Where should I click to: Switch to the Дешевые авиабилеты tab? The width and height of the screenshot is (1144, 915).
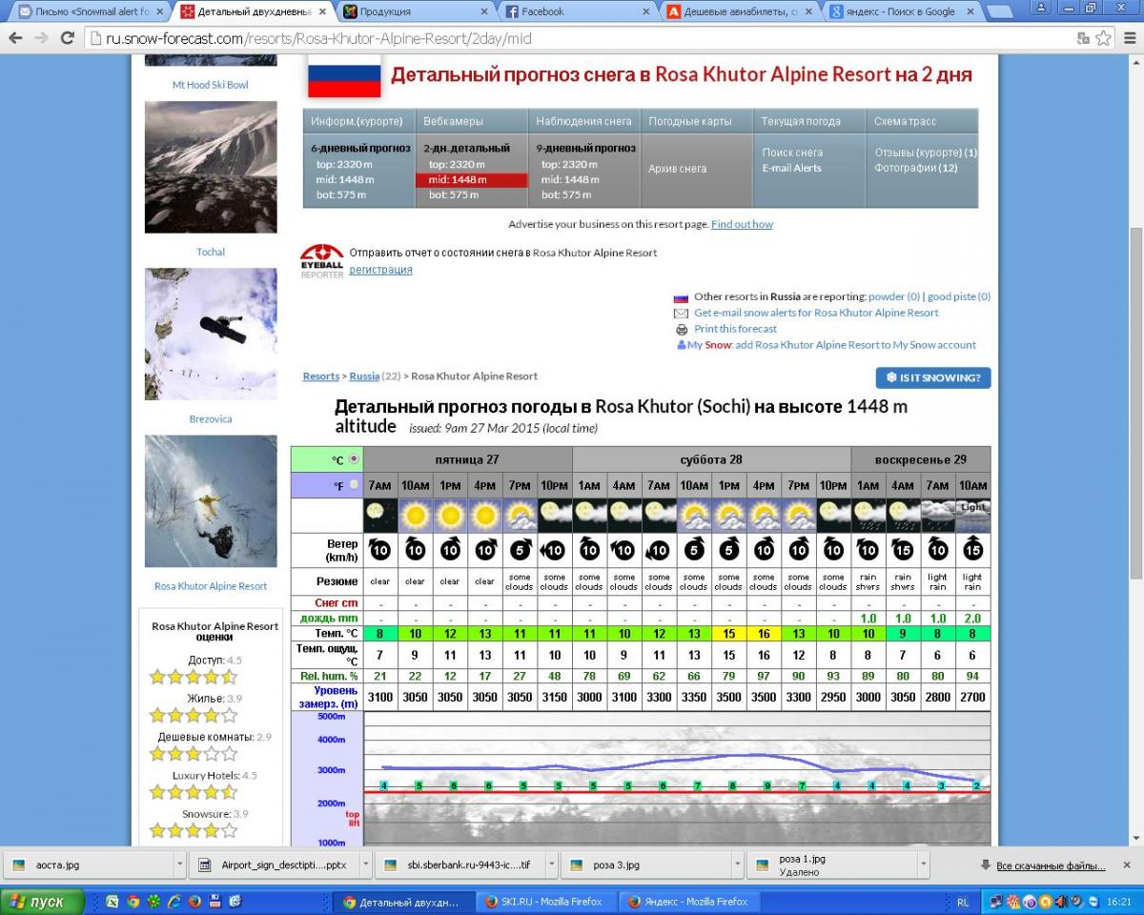(741, 11)
